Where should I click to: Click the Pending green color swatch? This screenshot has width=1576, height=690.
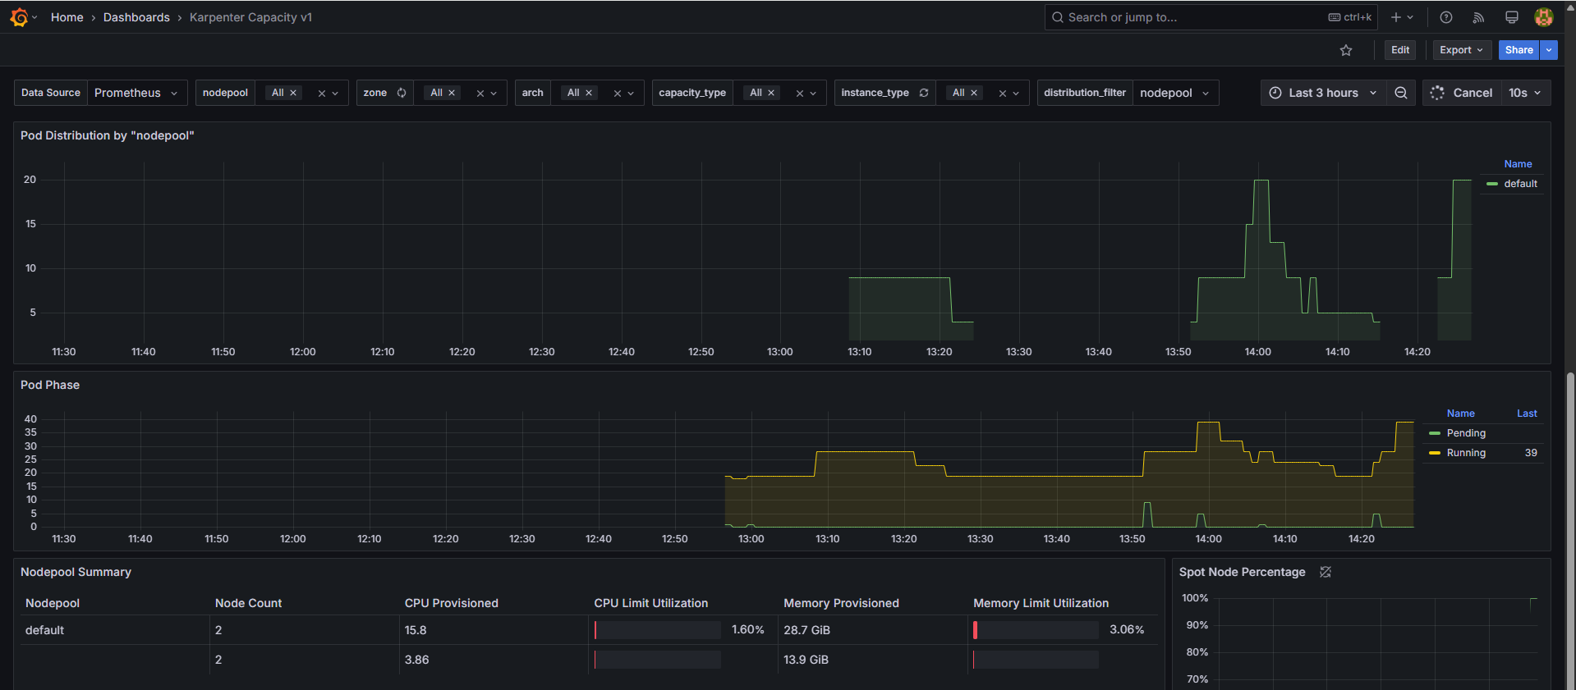click(1435, 433)
